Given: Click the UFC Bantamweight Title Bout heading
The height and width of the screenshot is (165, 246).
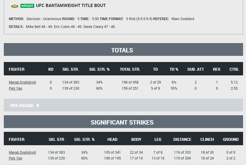Looking at the screenshot, I should pyautogui.click(x=71, y=6).
